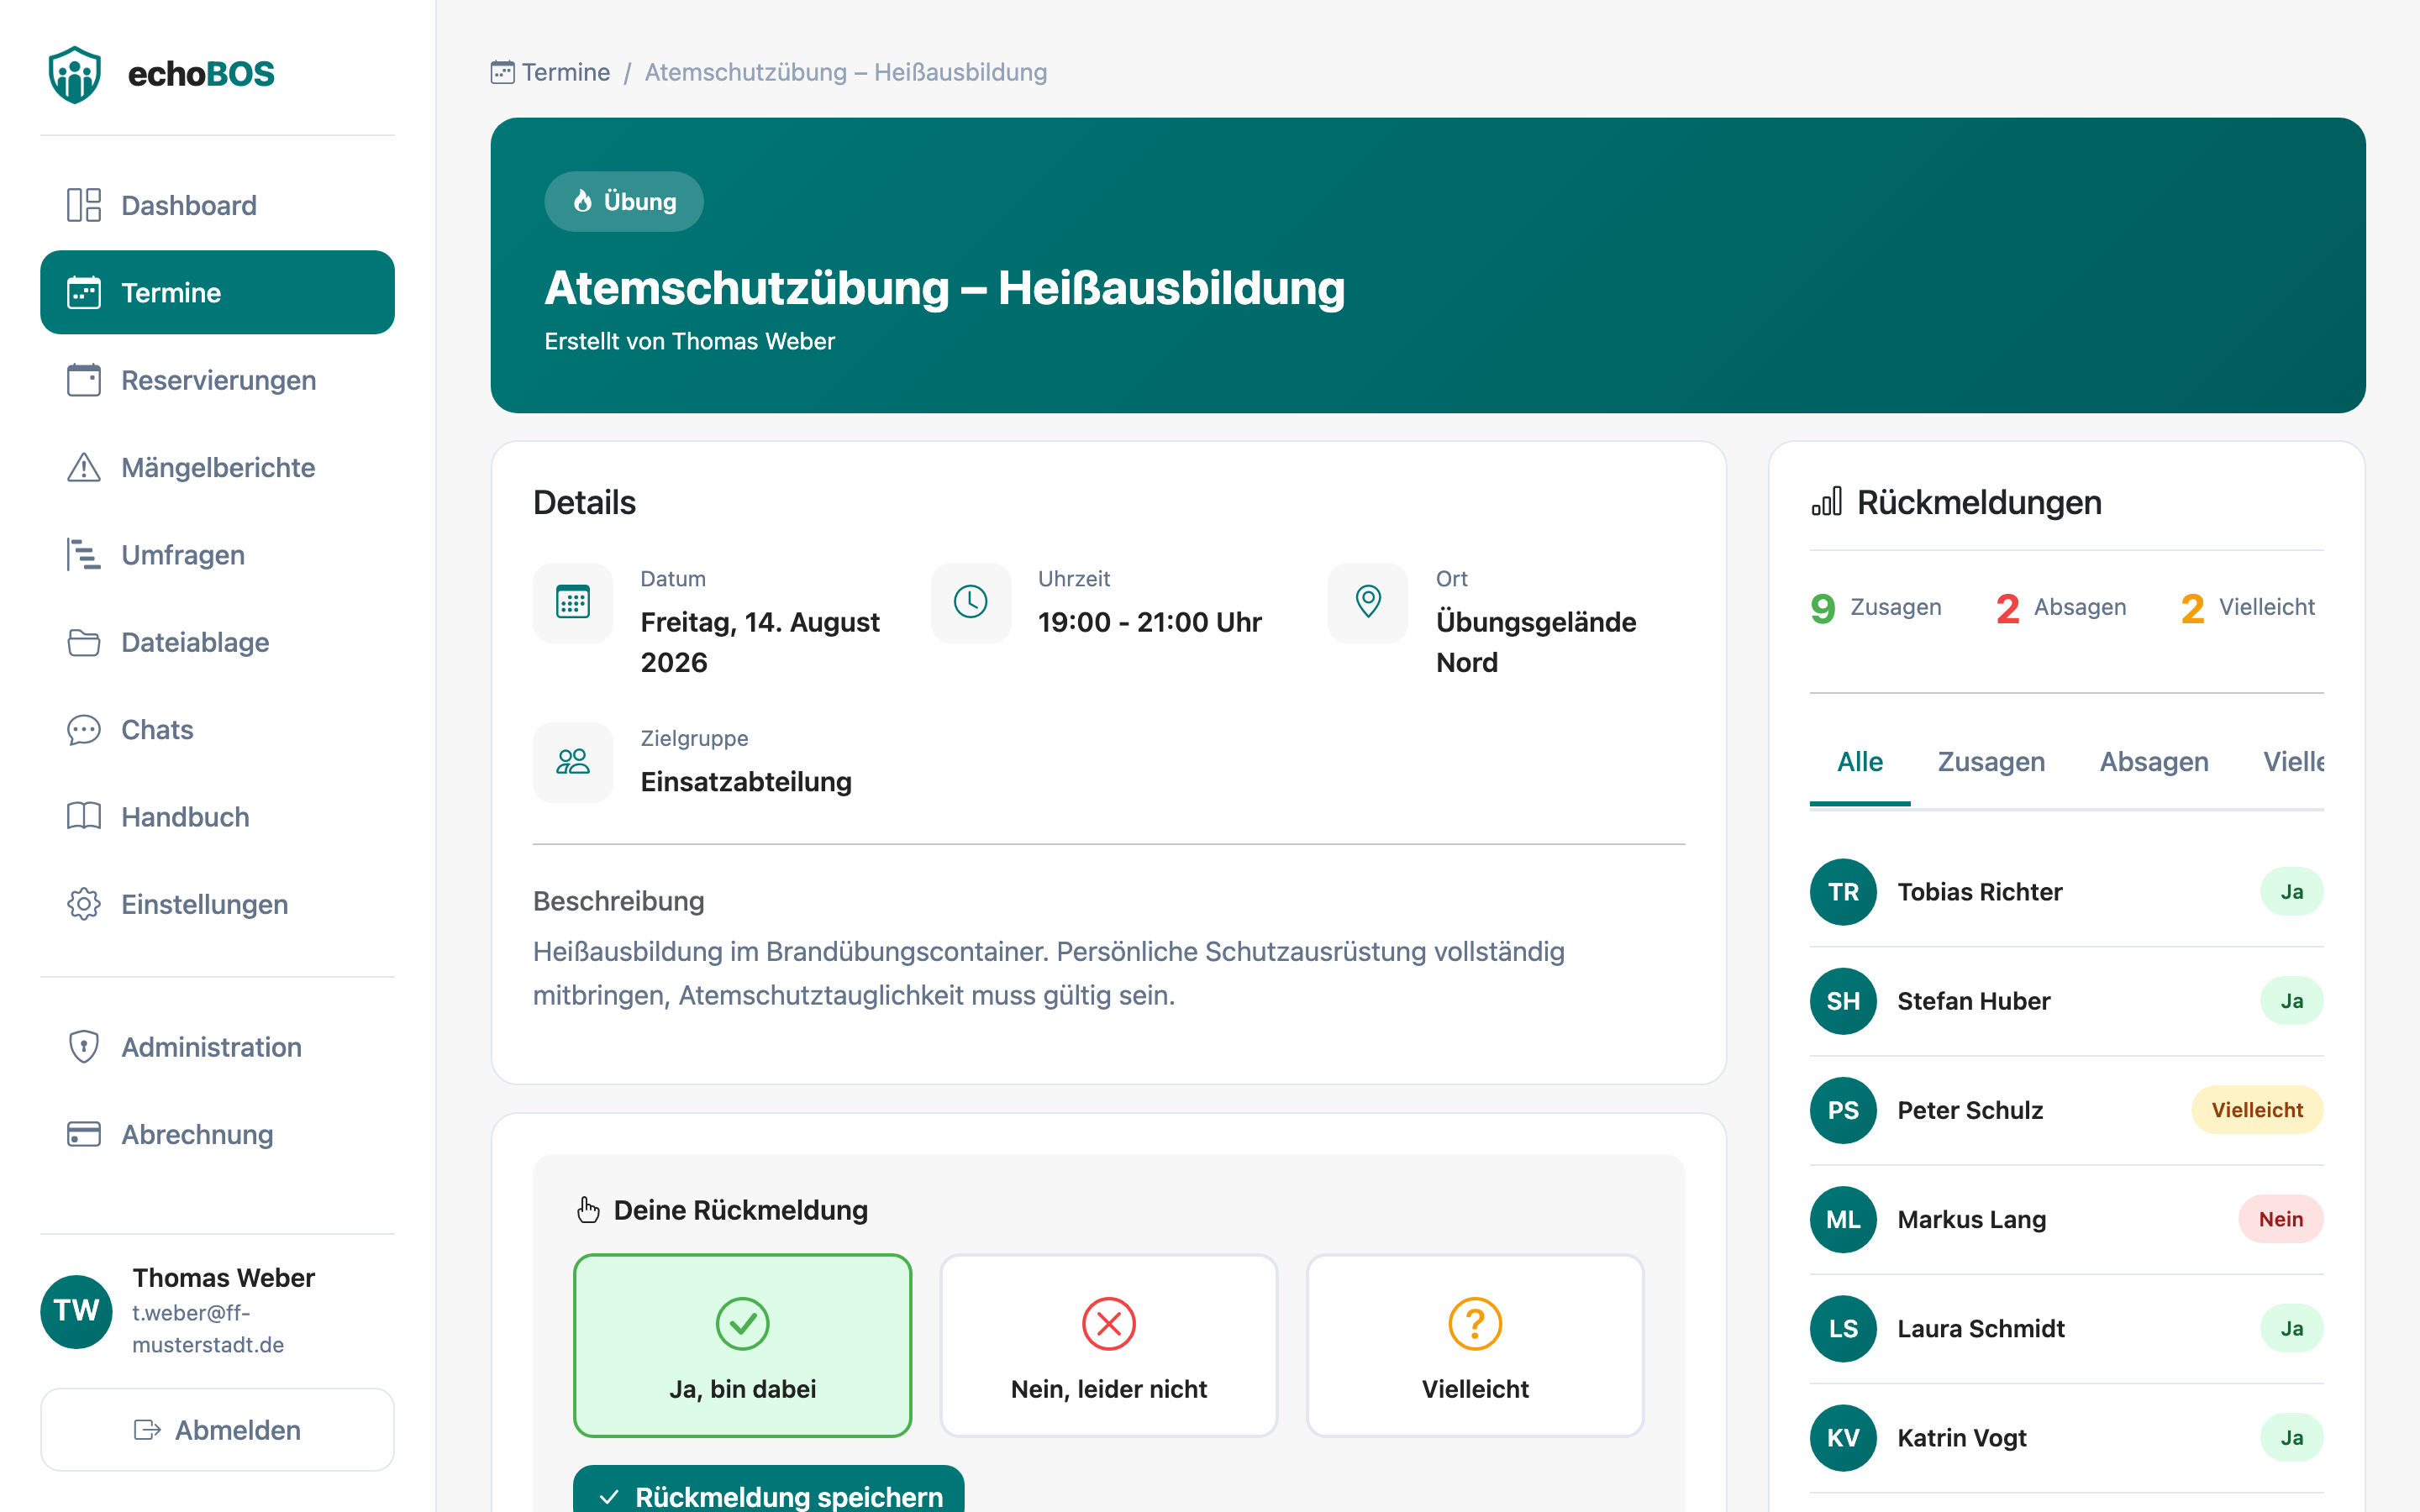Click the Übung category badge
The height and width of the screenshot is (1512, 2420).
624,201
